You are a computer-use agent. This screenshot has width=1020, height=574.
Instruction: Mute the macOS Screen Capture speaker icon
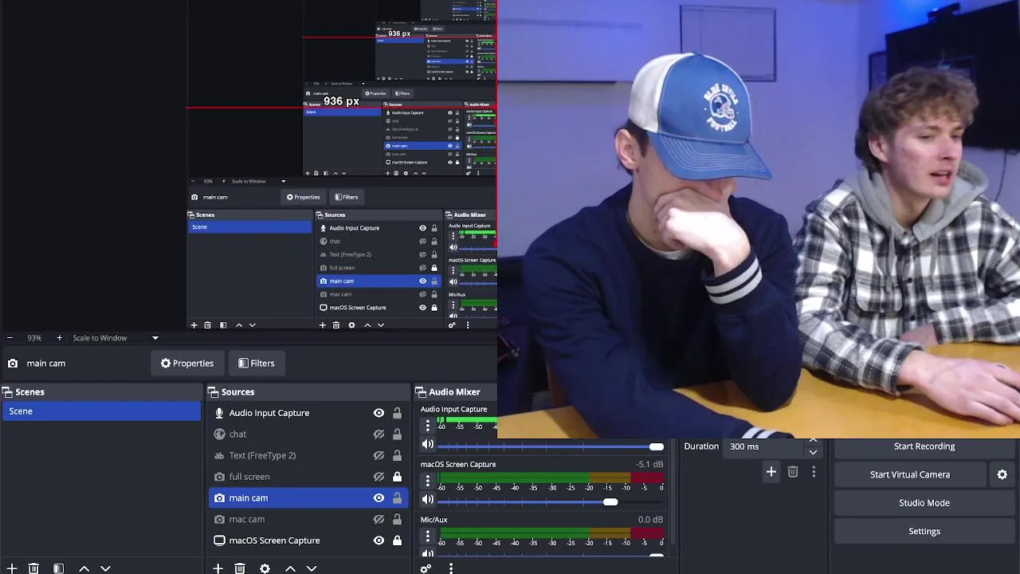pos(428,499)
